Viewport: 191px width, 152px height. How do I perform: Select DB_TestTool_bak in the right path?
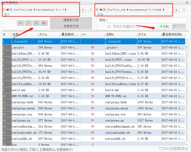[x=114, y=10]
